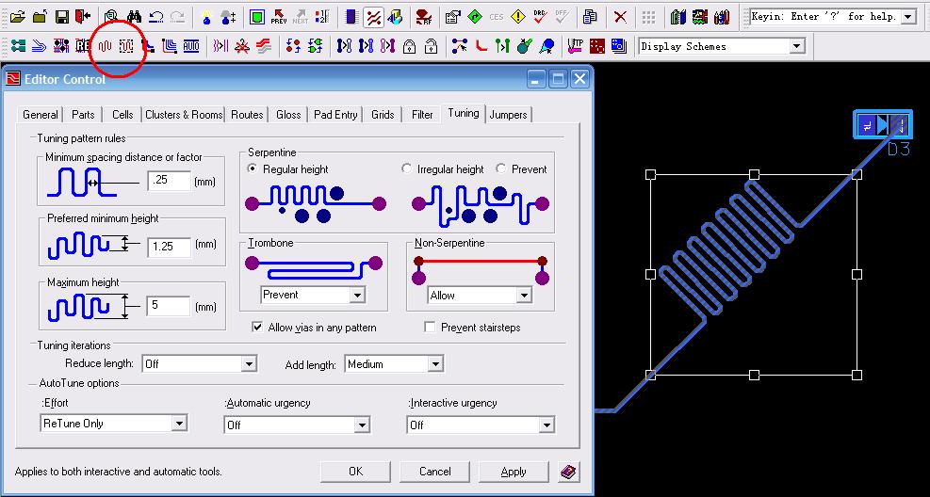
Task: Open the Routes tab
Action: (x=247, y=115)
